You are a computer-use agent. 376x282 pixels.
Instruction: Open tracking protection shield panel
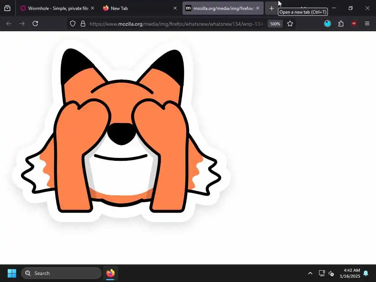(73, 24)
